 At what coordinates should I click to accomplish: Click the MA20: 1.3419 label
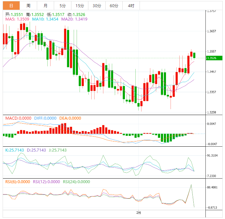[74, 19]
